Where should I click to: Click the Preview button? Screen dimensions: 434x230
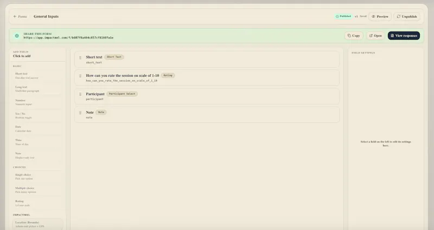pyautogui.click(x=380, y=17)
